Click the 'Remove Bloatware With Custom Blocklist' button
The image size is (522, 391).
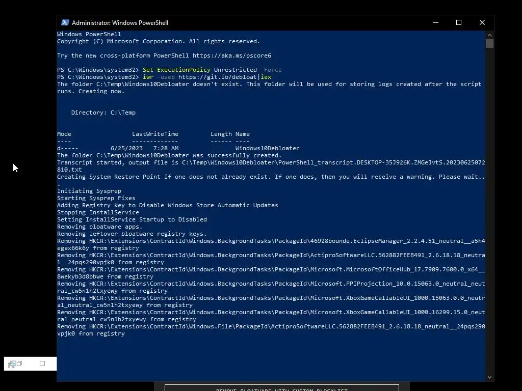click(x=281, y=388)
